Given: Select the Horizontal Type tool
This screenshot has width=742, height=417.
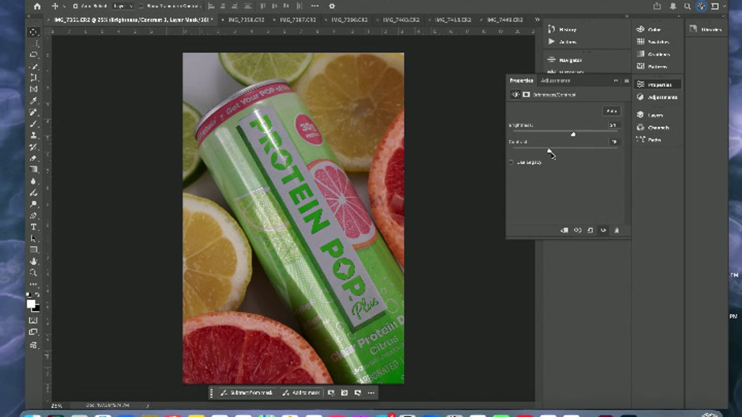Looking at the screenshot, I should pyautogui.click(x=33, y=227).
